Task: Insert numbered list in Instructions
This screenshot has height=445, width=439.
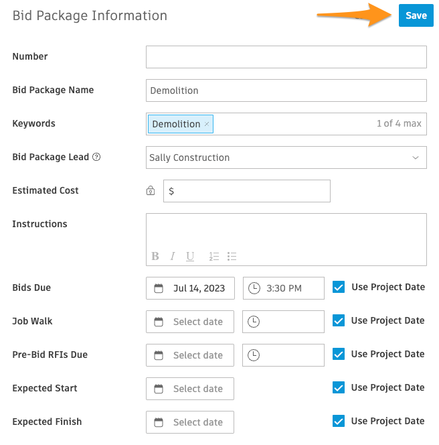Action: point(214,256)
